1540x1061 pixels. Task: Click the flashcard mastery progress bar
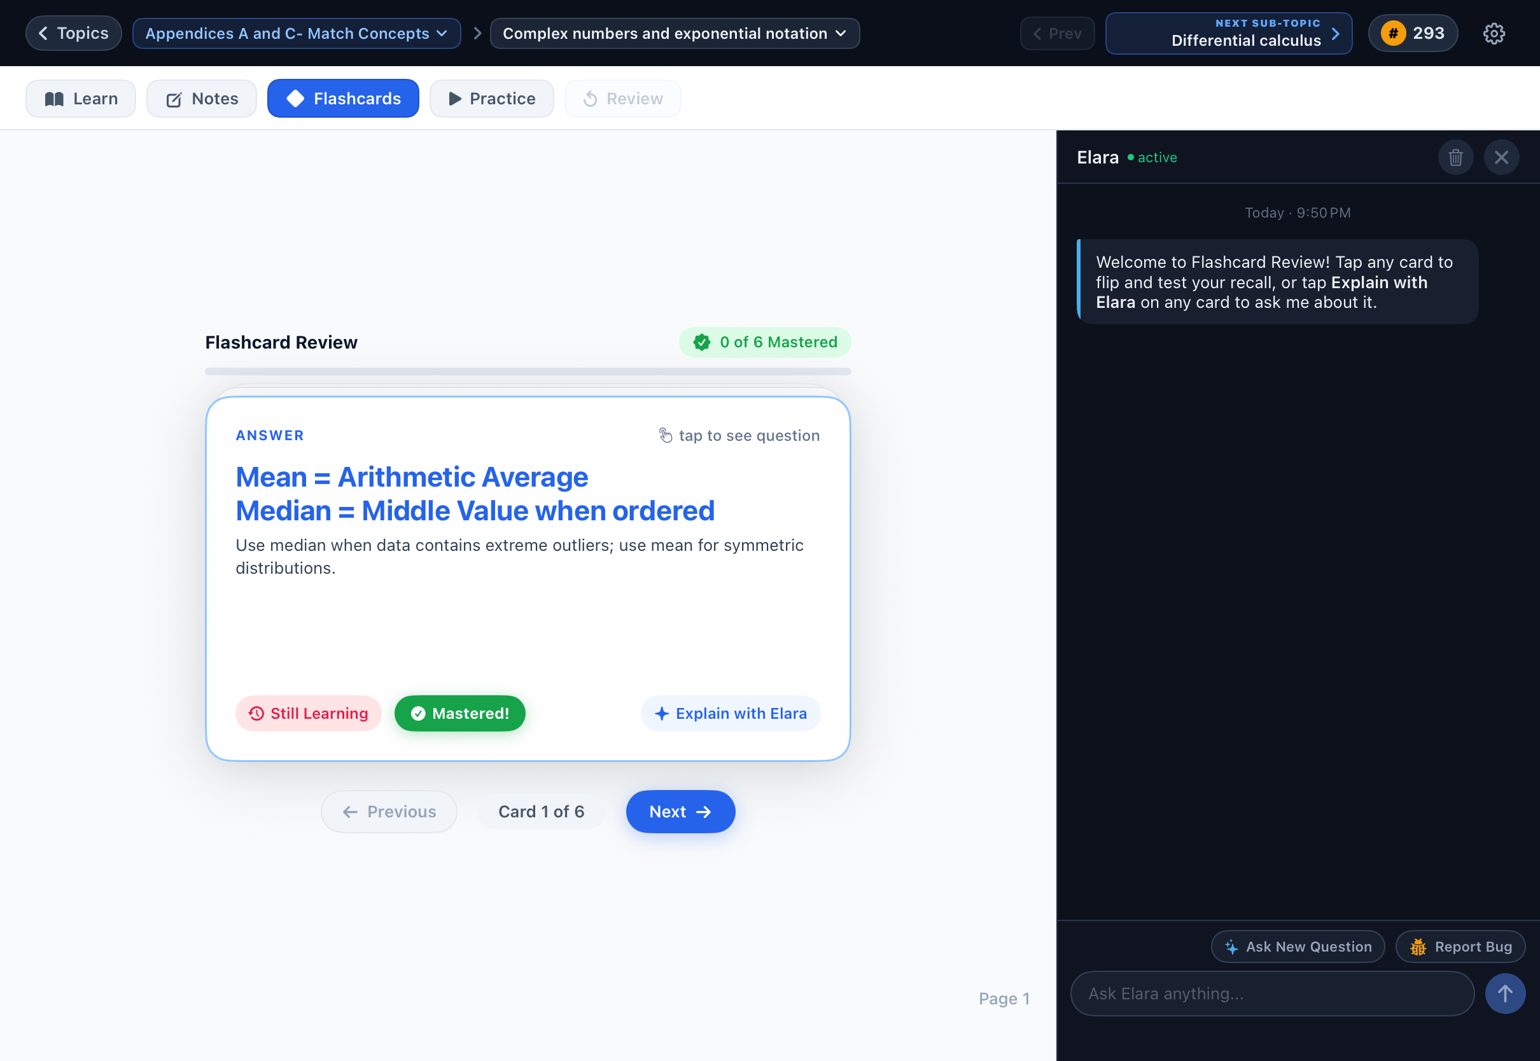pyautogui.click(x=528, y=371)
